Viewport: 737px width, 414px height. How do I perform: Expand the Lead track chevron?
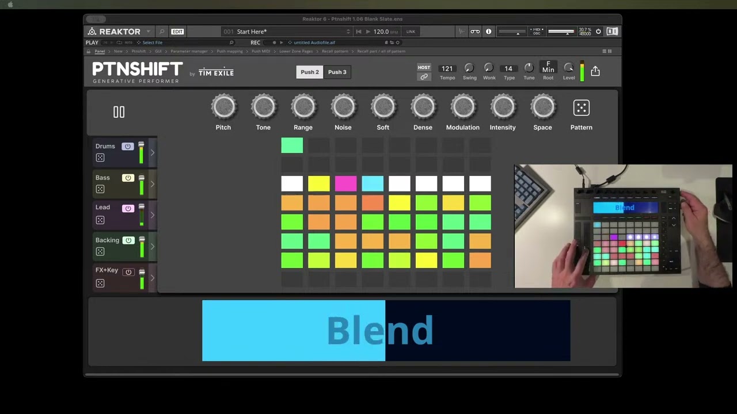click(x=153, y=215)
